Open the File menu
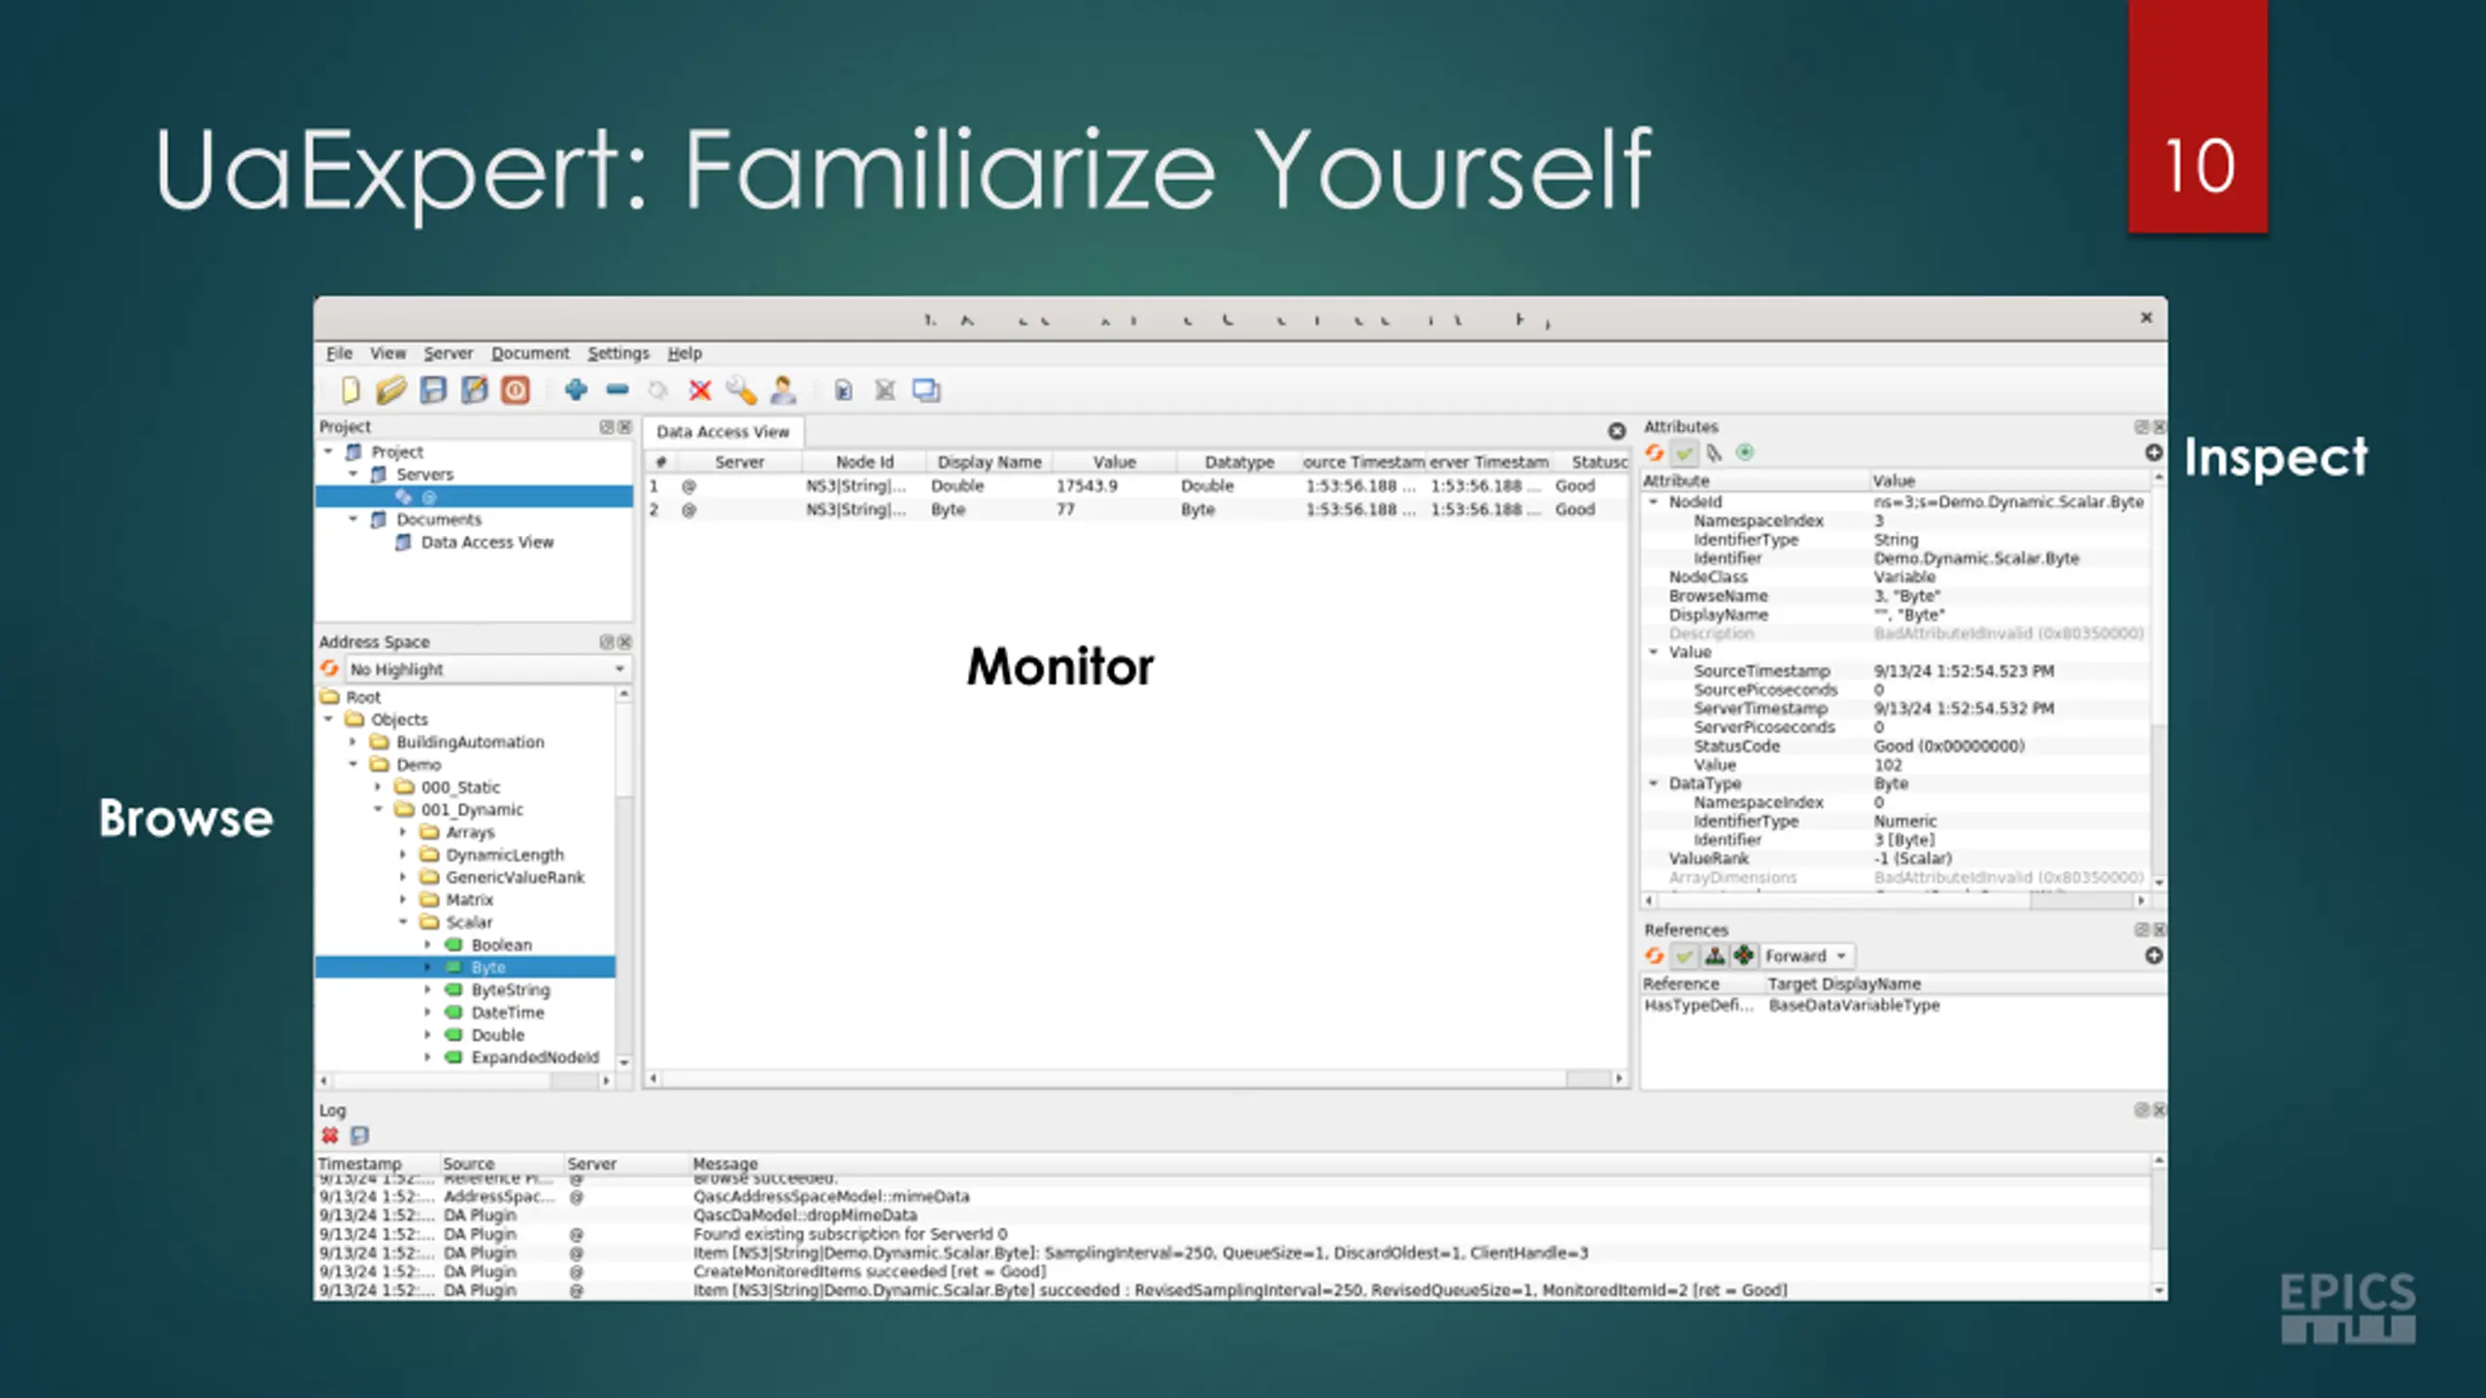 click(x=339, y=353)
